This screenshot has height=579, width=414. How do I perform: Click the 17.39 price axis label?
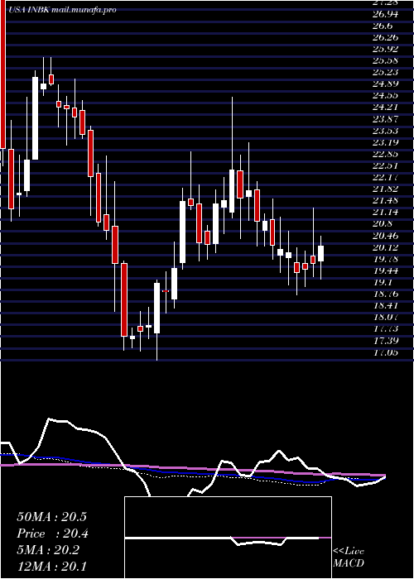385,341
